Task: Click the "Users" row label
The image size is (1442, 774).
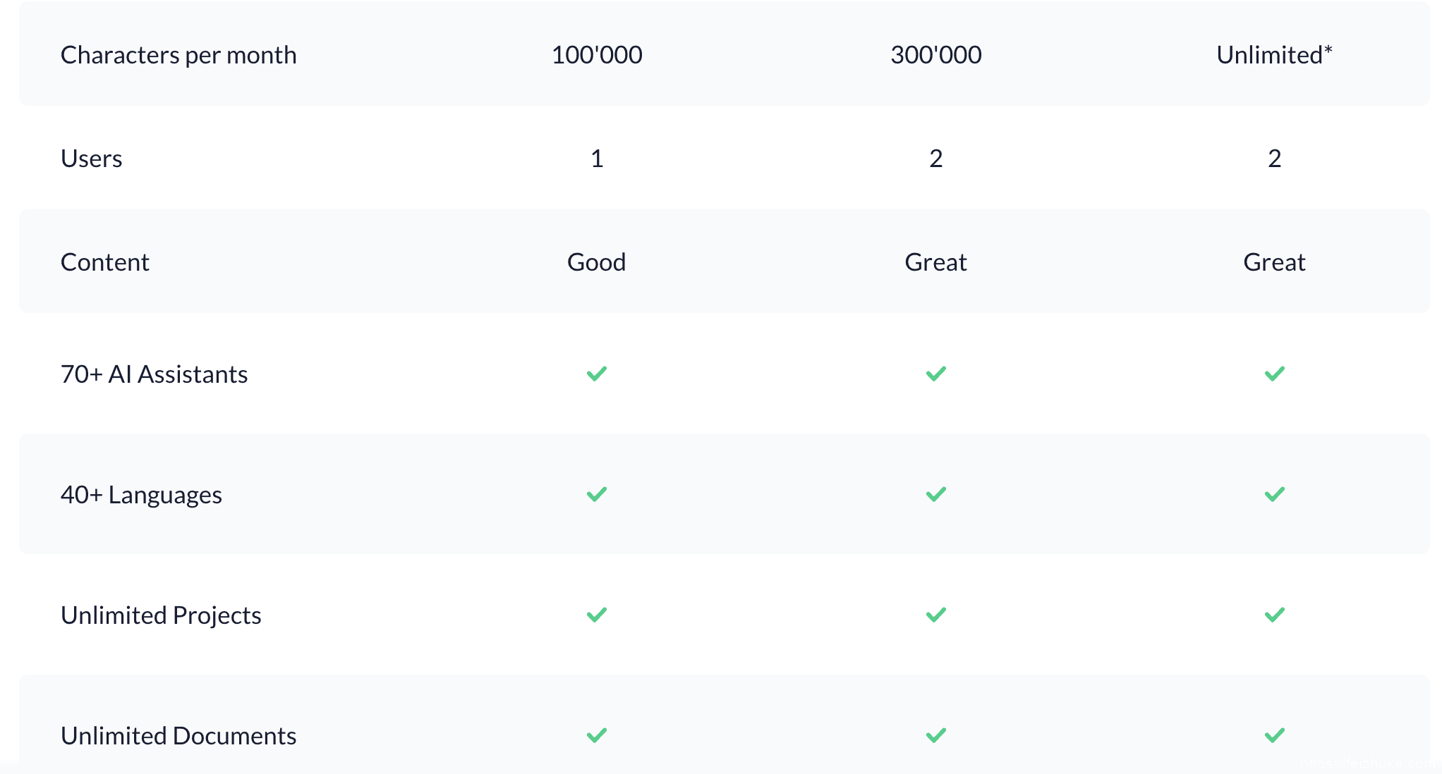Action: tap(92, 159)
